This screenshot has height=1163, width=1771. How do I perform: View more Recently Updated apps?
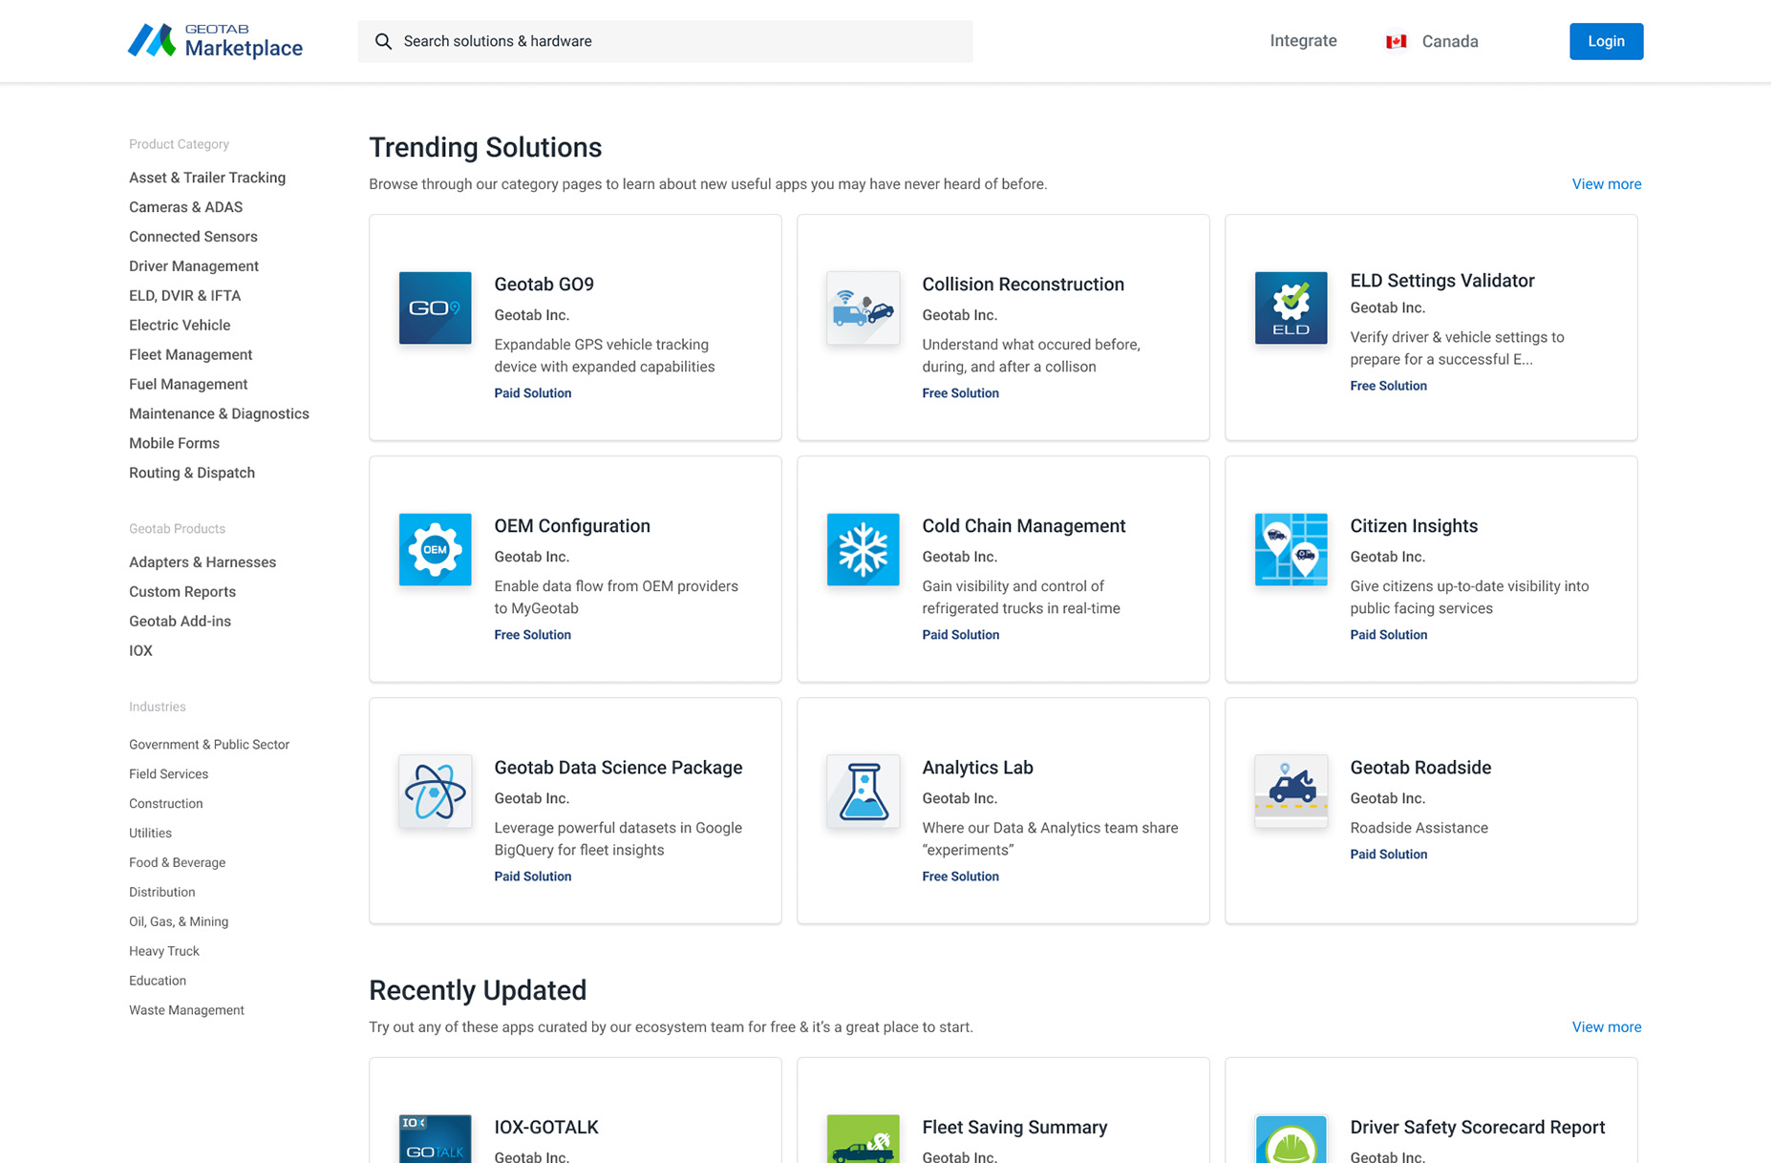[x=1606, y=1027]
